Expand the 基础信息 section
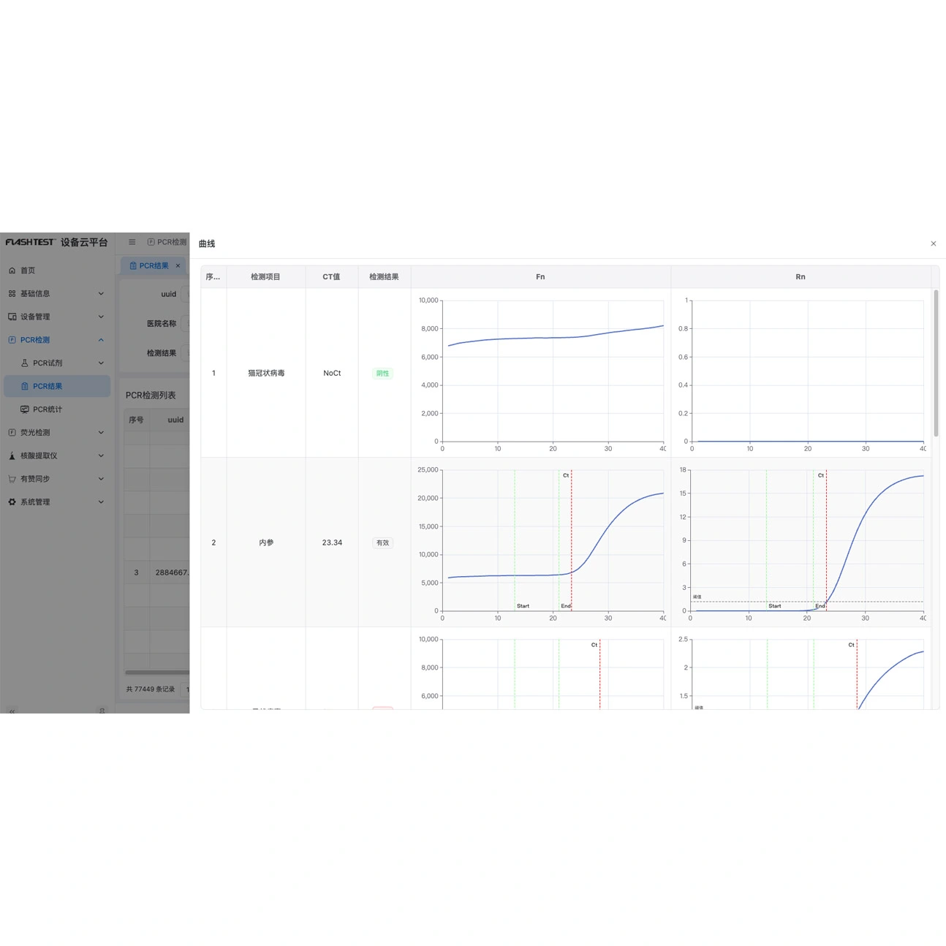 click(x=100, y=293)
